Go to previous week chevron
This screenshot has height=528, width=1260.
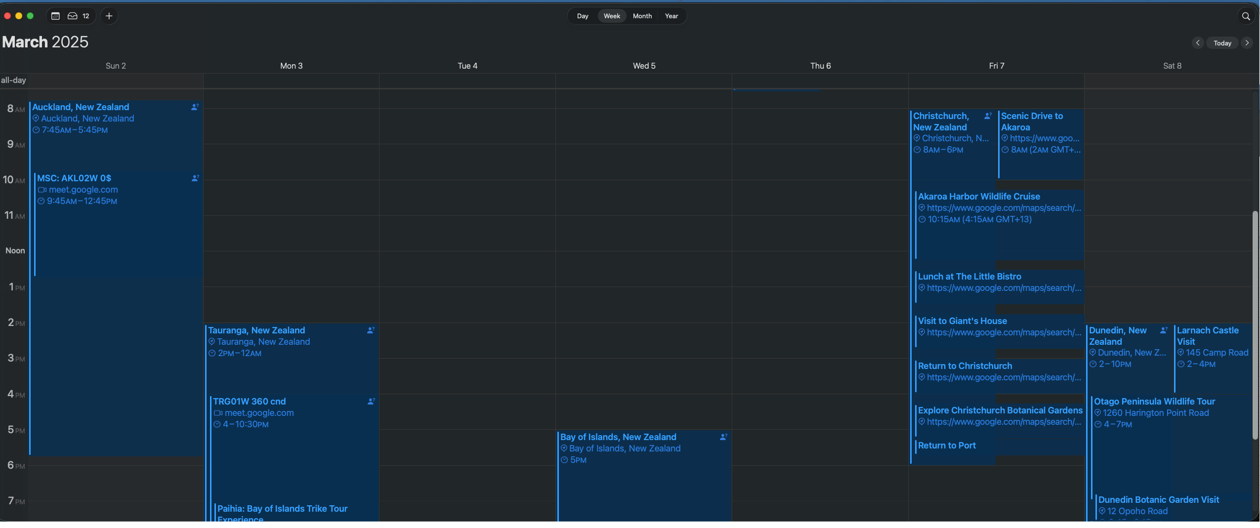(x=1197, y=43)
